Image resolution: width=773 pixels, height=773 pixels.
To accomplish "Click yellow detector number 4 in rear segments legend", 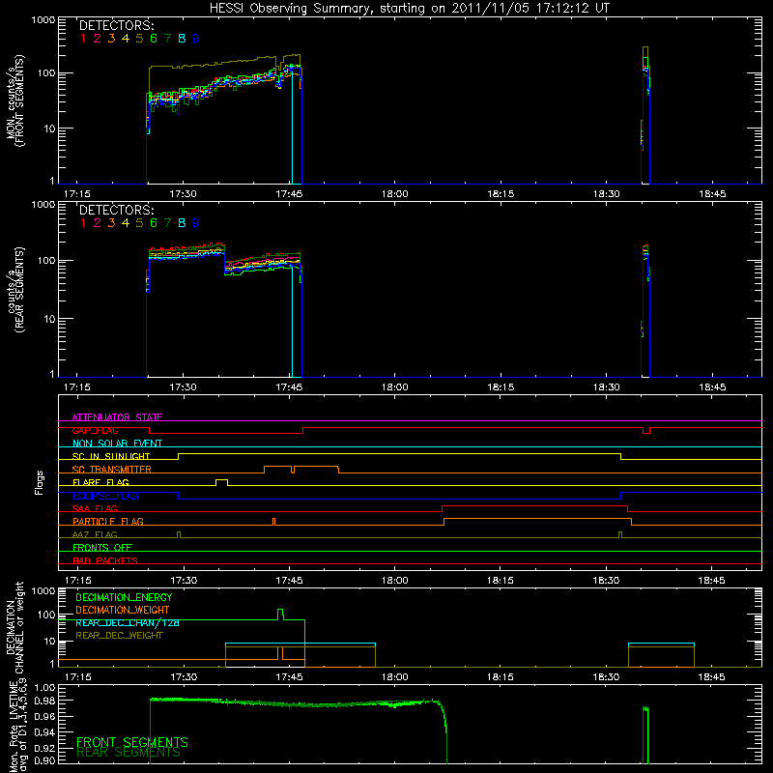I will 126,223.
